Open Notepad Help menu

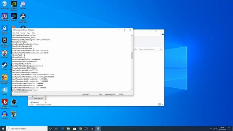tap(33, 33)
